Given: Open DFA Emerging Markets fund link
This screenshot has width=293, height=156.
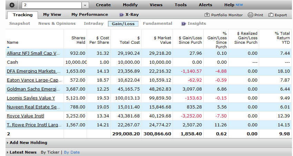Looking at the screenshot, I should pos(33,71).
